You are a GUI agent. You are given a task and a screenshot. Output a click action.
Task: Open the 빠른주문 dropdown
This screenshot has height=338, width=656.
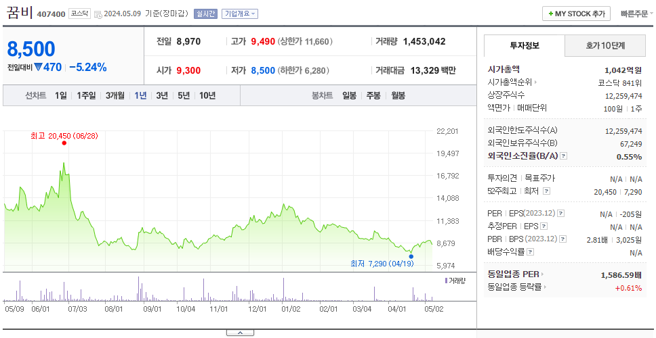point(637,14)
